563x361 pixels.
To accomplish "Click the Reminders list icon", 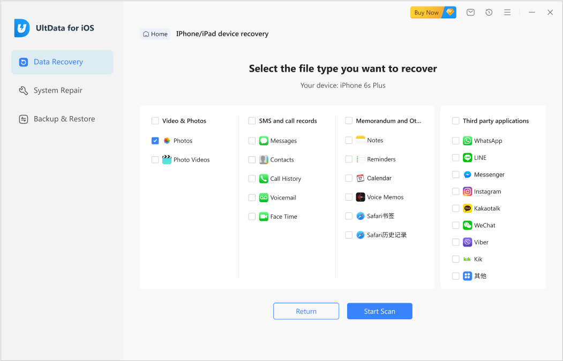I will coord(361,159).
